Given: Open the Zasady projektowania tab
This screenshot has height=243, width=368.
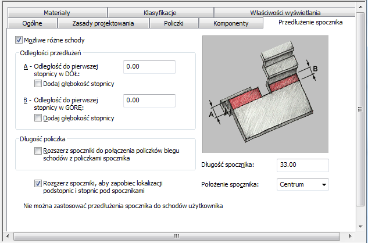Looking at the screenshot, I should (103, 23).
